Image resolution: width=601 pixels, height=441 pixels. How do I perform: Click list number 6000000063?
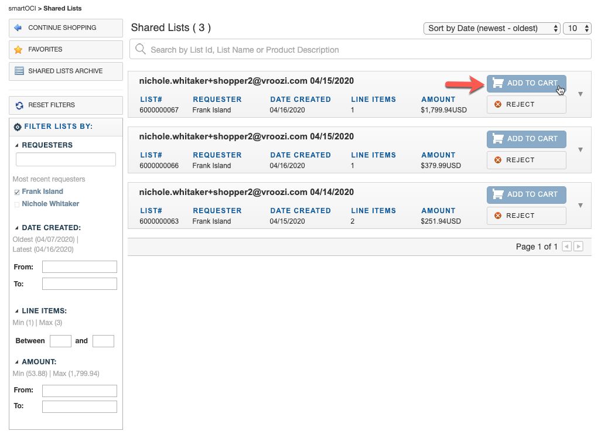click(x=159, y=221)
